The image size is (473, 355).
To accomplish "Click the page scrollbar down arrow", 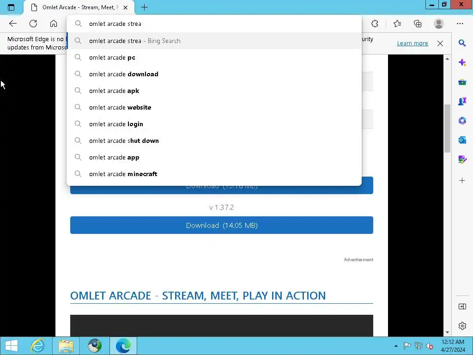I will tap(447, 332).
